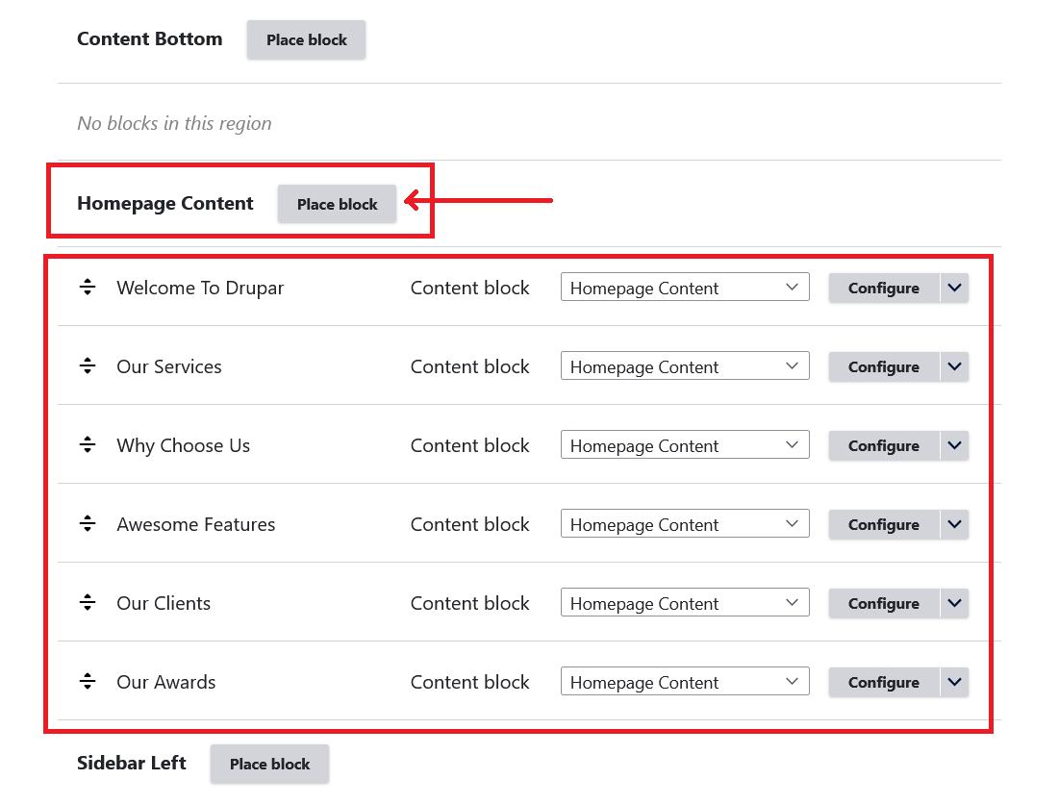This screenshot has height=805, width=1059.
Task: Click the drag handle for Welcome To Drupar
Action: 88,286
